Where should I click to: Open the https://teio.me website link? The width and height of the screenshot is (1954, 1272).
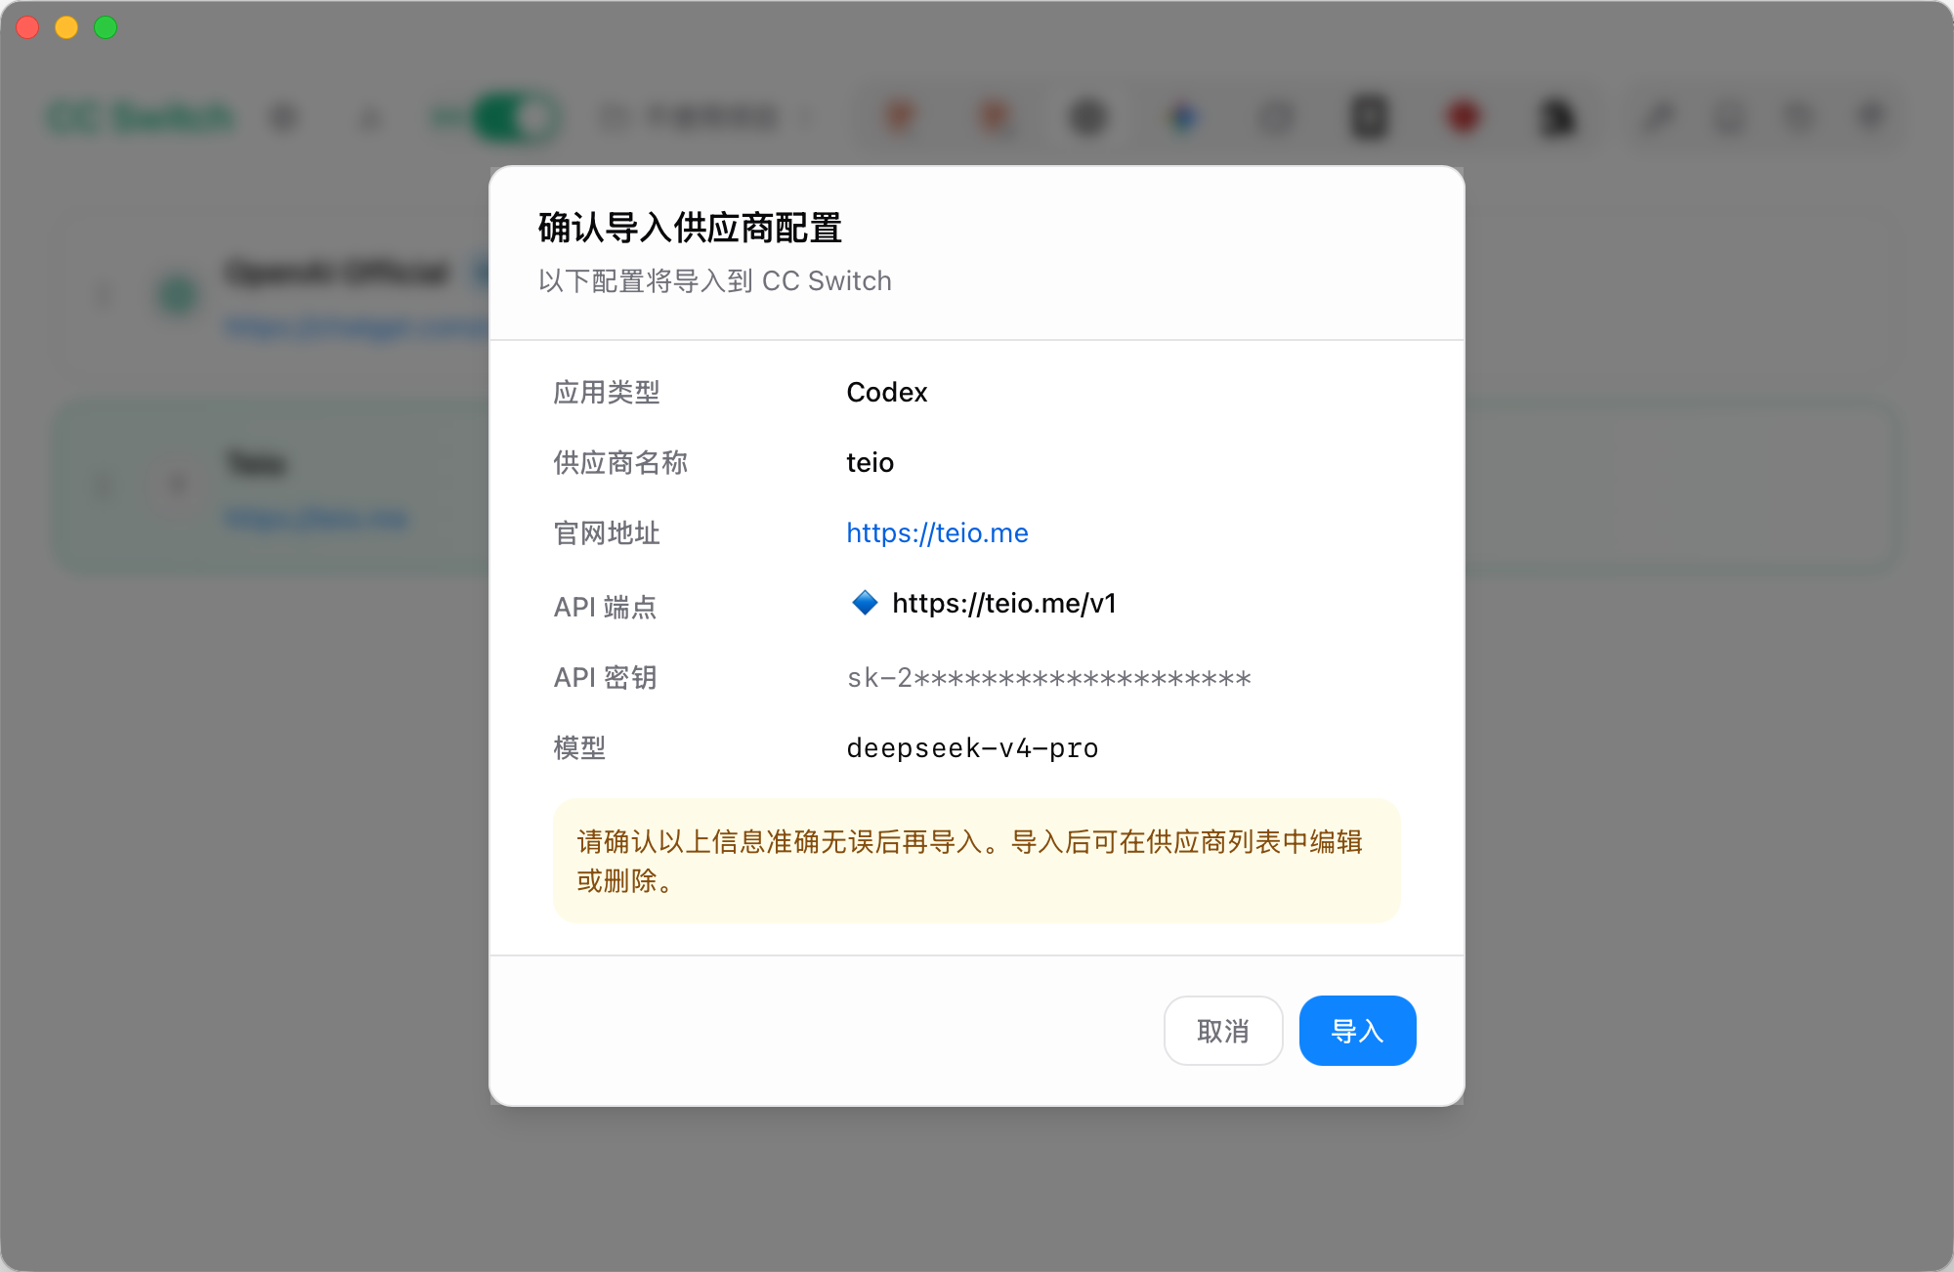(937, 532)
